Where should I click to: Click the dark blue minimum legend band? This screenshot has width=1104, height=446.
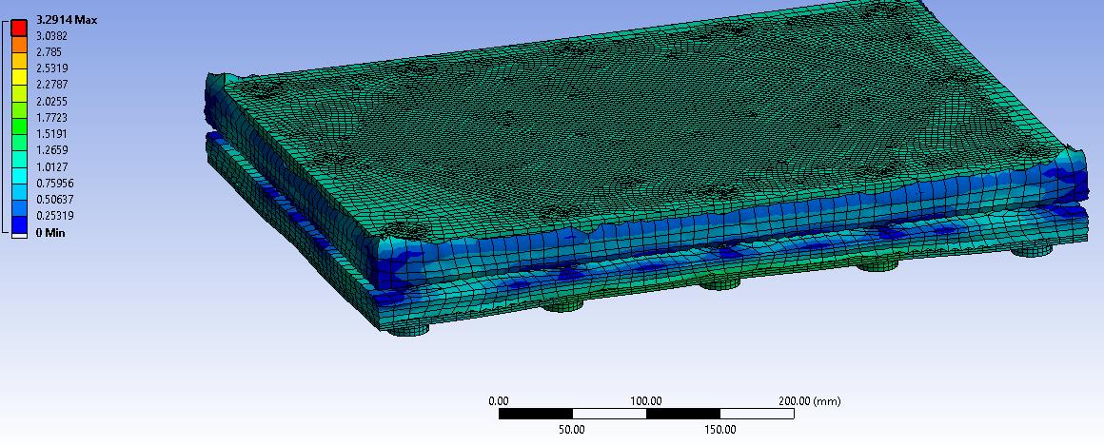click(x=19, y=223)
